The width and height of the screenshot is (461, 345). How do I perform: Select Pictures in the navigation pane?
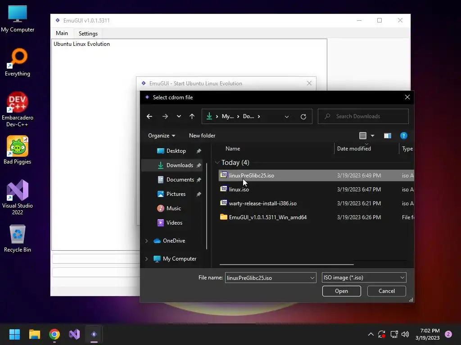[x=175, y=194]
